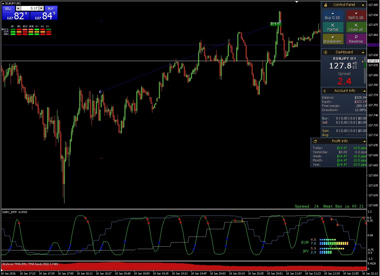Viewport: 380px width, 276px height.
Task: Click the 0.17 lot volume field
Action: click(x=30, y=9)
